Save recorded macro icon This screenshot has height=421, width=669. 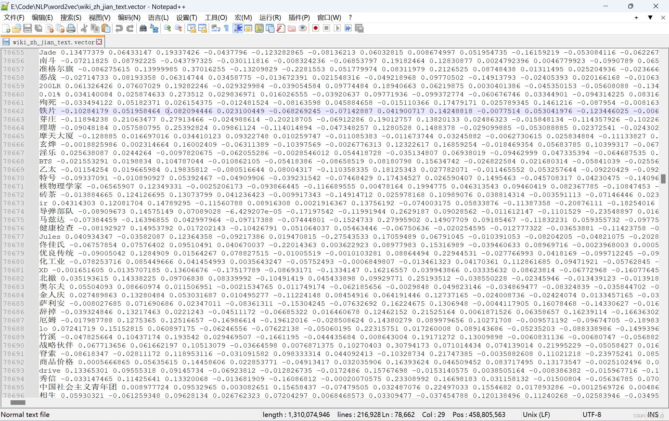pos(359,29)
